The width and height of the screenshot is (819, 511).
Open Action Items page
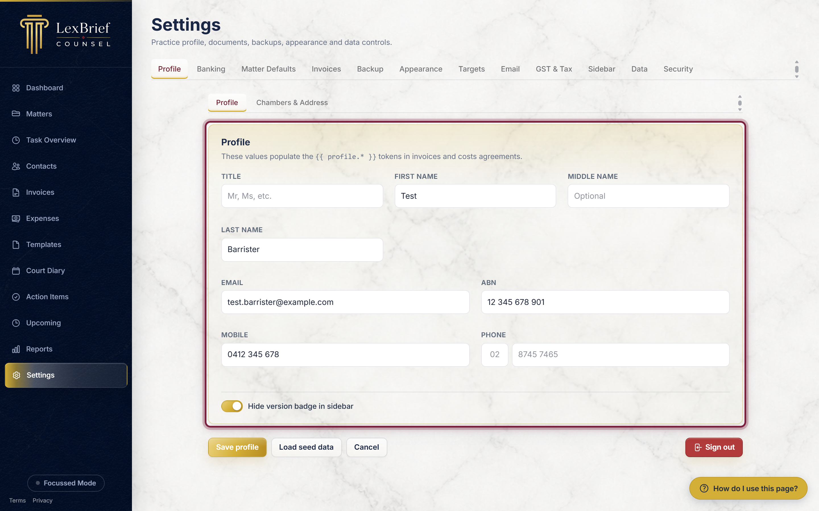66,297
